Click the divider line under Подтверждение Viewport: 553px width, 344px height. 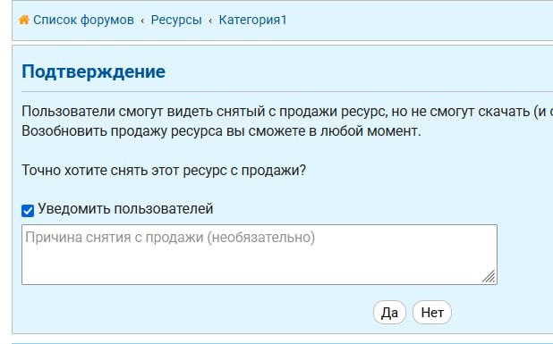tap(287, 91)
